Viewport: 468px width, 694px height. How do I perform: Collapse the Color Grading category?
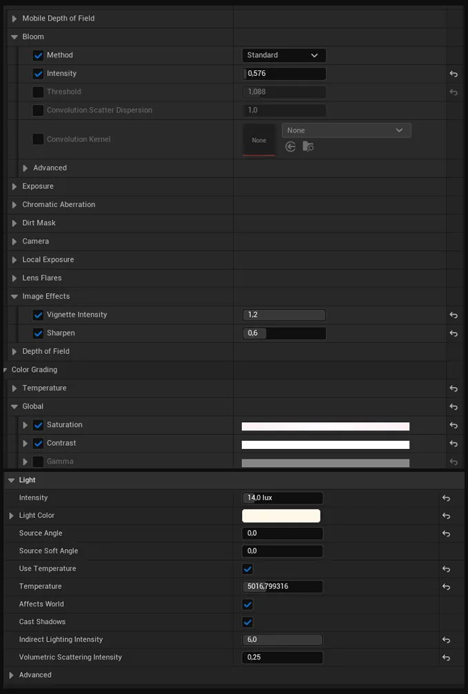tap(6, 370)
